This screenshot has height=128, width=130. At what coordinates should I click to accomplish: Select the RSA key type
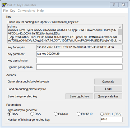pyautogui.click(x=13, y=114)
